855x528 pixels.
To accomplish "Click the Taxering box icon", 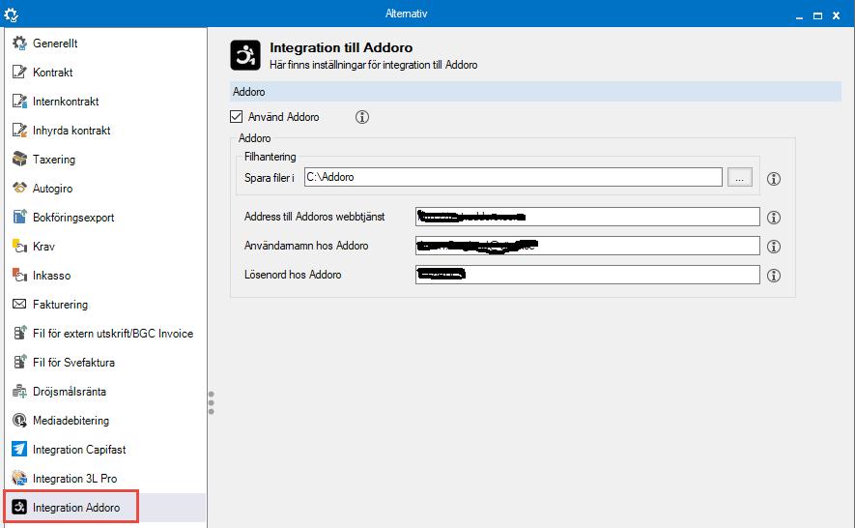I will point(19,159).
